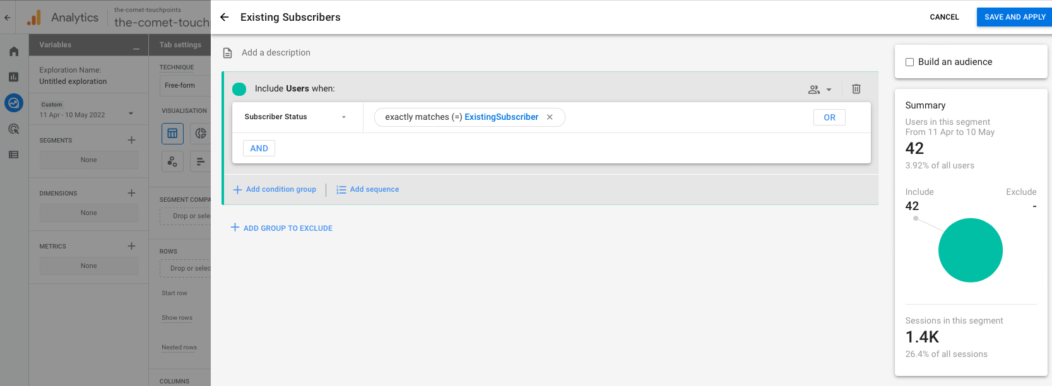This screenshot has width=1052, height=386.
Task: Click the 3.92% of all users text
Action: (x=940, y=166)
